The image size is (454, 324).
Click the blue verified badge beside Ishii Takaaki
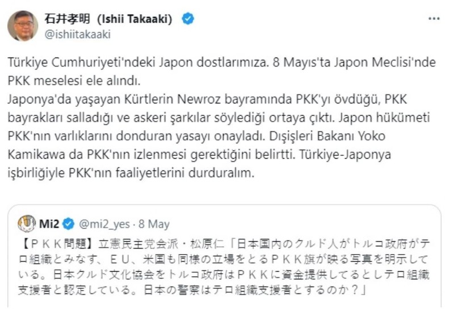click(188, 19)
